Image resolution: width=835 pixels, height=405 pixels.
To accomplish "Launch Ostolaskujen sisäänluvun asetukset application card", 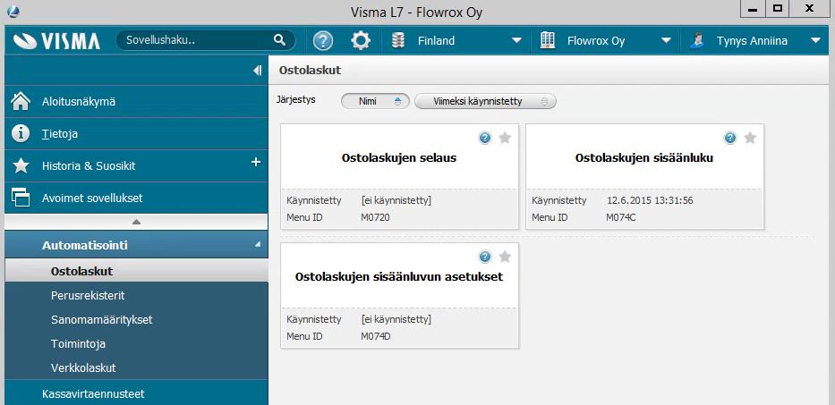I will (x=399, y=295).
